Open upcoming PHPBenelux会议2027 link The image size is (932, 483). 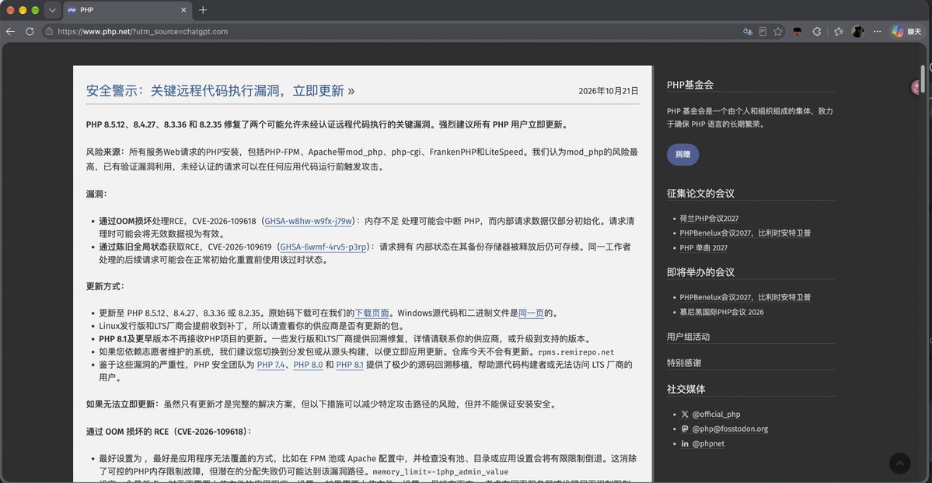click(745, 297)
